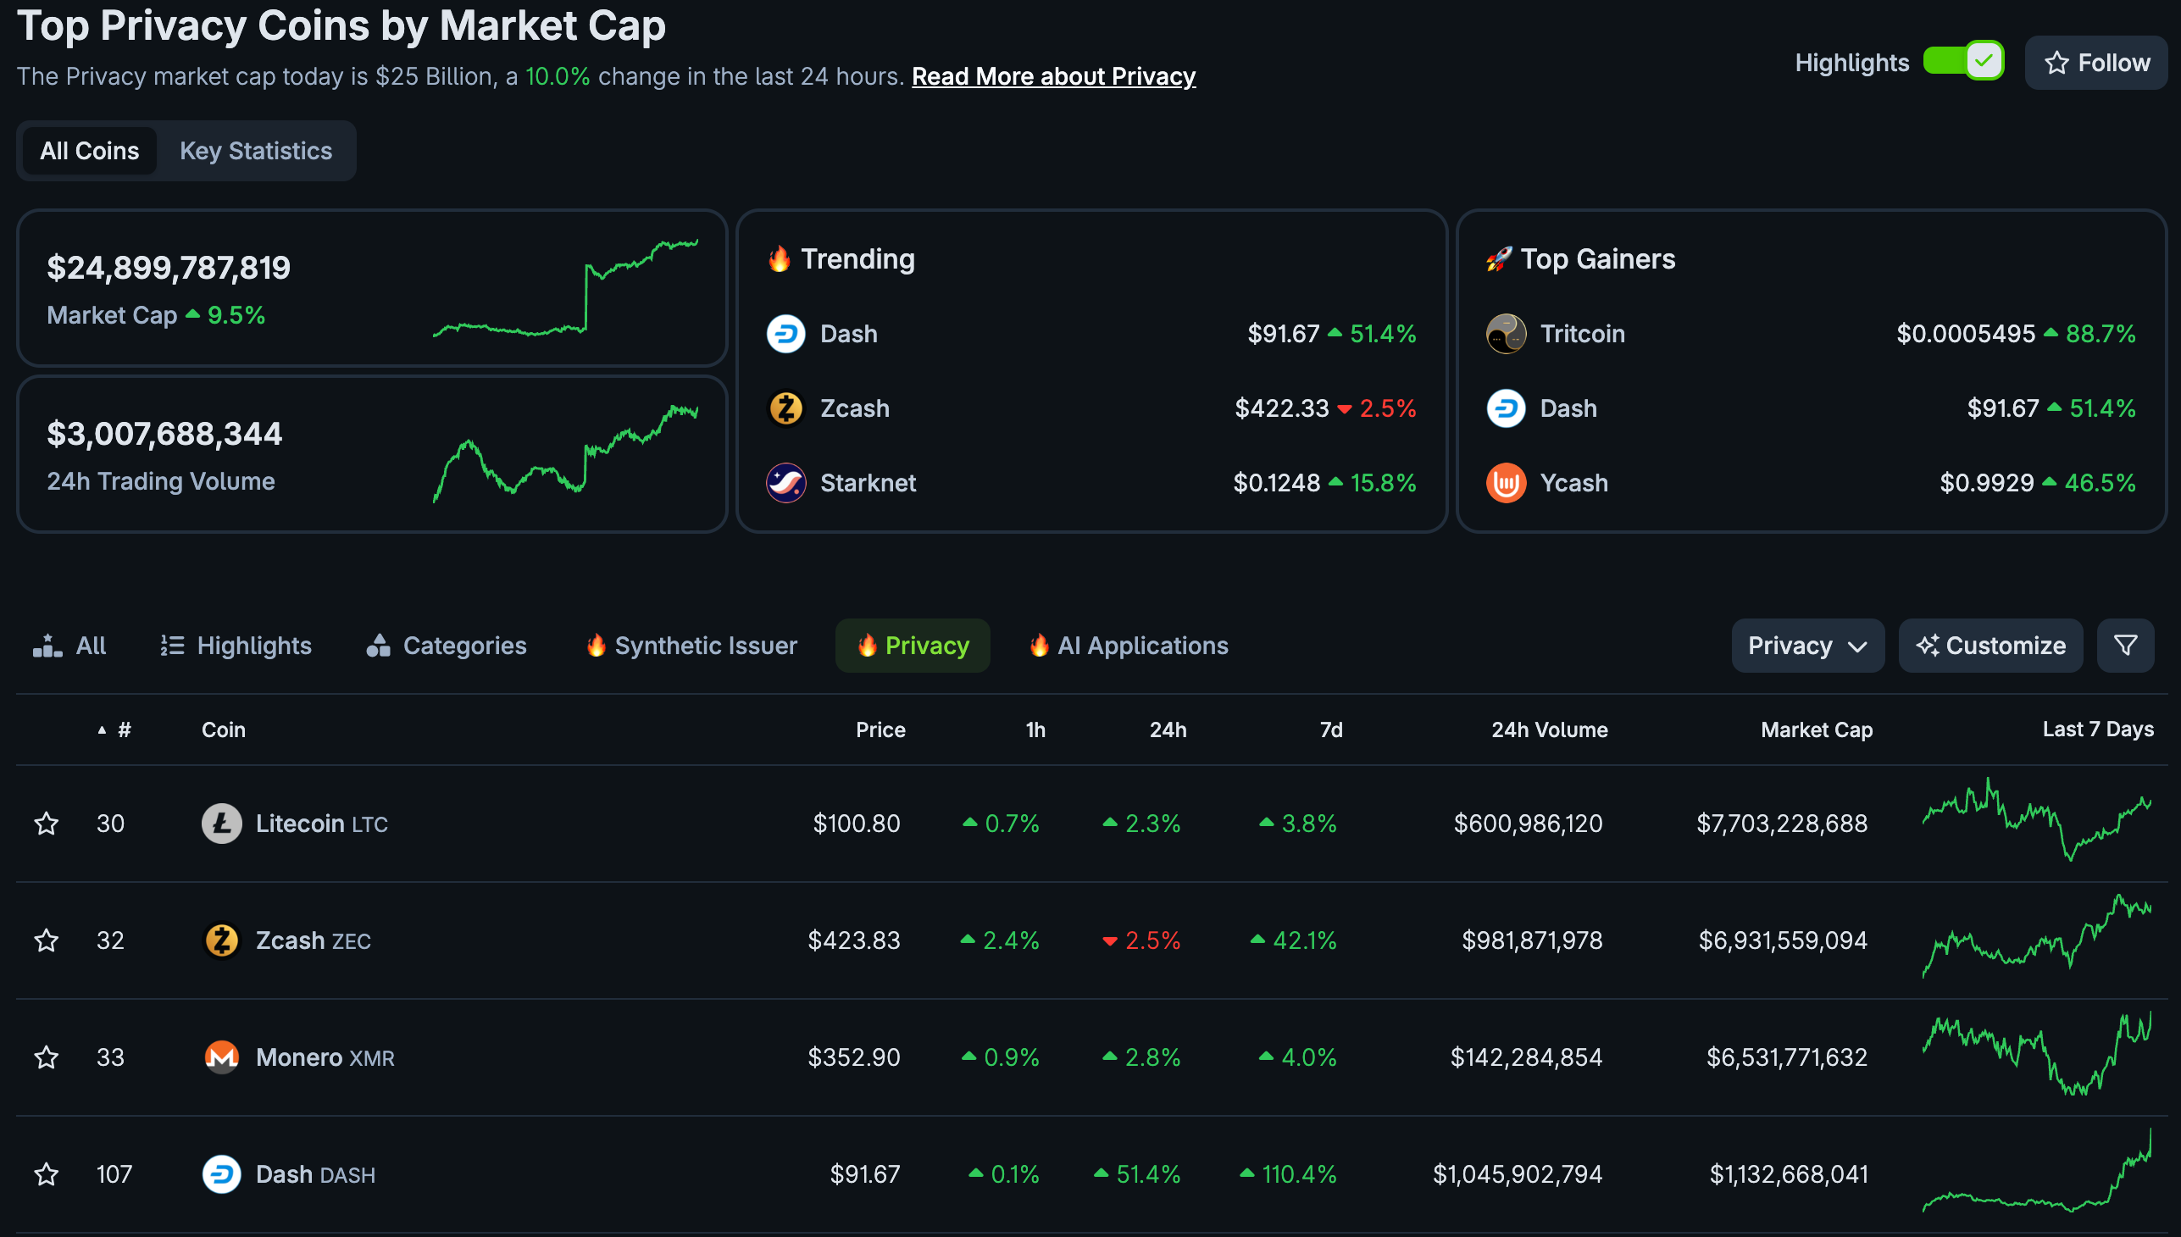Image resolution: width=2181 pixels, height=1237 pixels.
Task: Sort by Market Cap column header
Action: pos(1816,729)
